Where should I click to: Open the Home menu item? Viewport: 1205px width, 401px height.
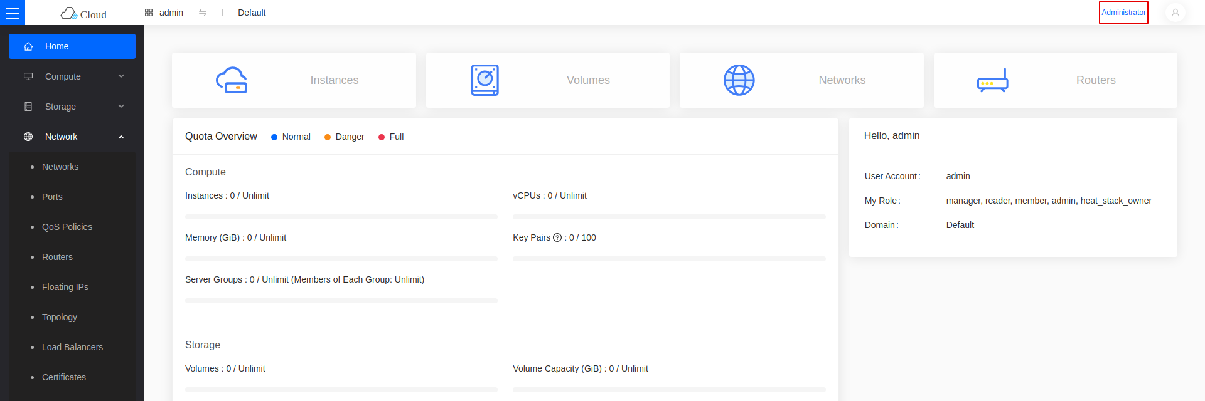click(72, 46)
